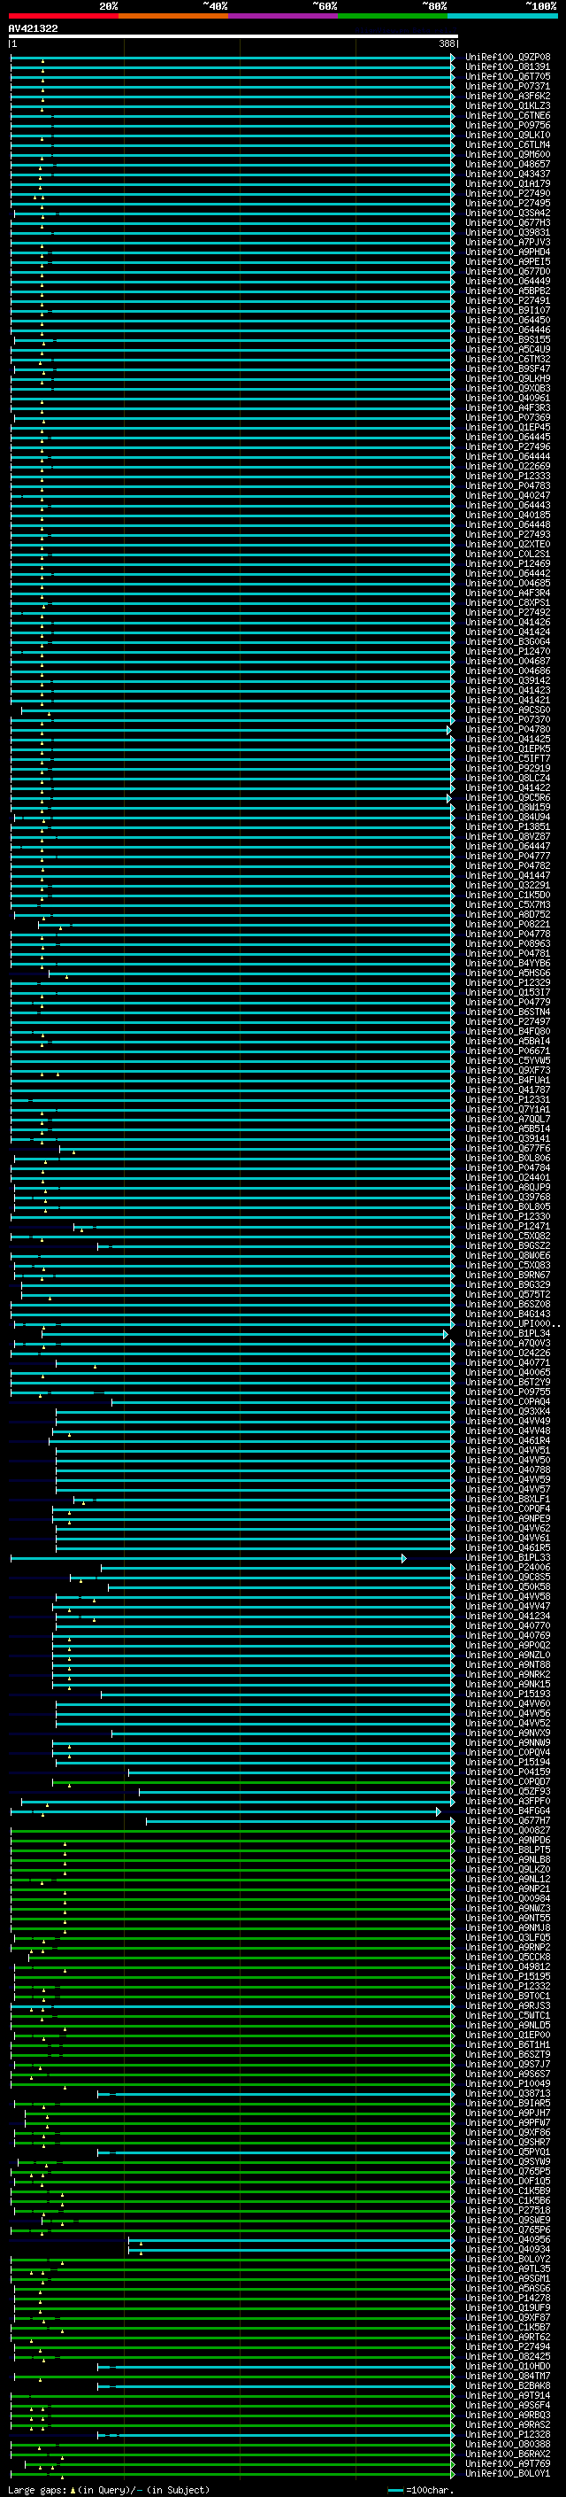Select the UniRef100_Q40788 label
The height and width of the screenshot is (2497, 566).
pos(507,1470)
